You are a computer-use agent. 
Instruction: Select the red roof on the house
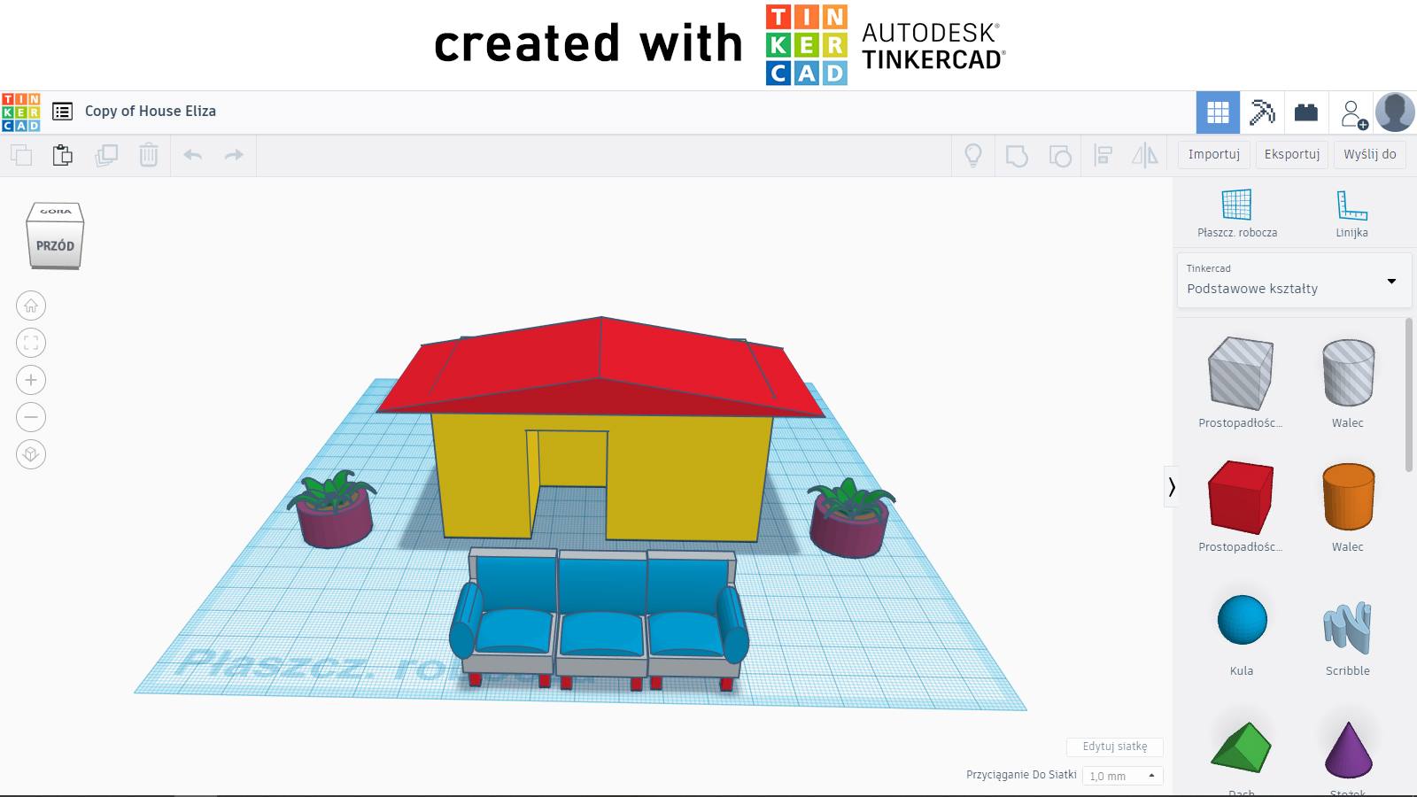click(600, 367)
